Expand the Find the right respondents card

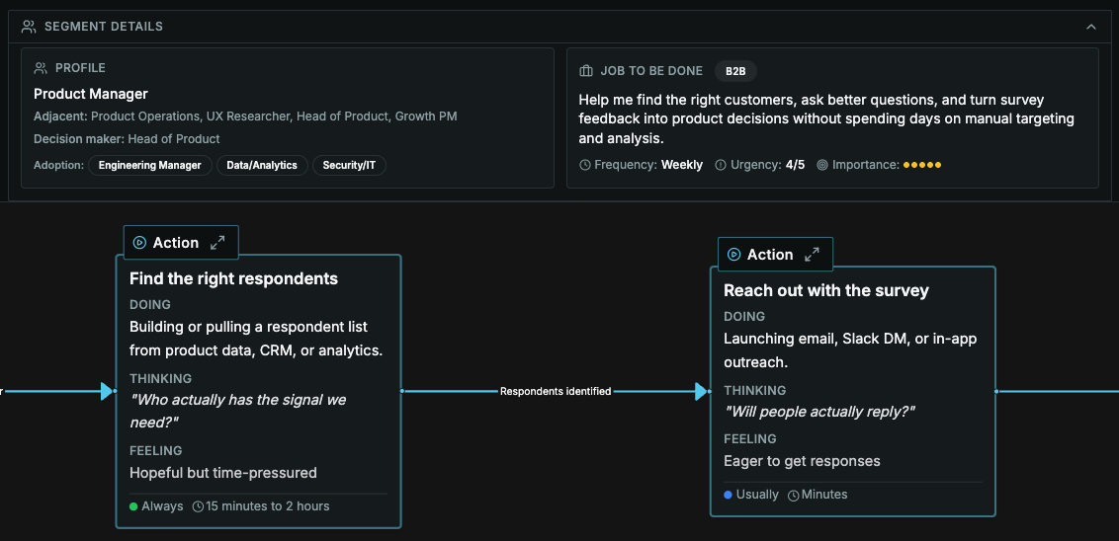(217, 242)
